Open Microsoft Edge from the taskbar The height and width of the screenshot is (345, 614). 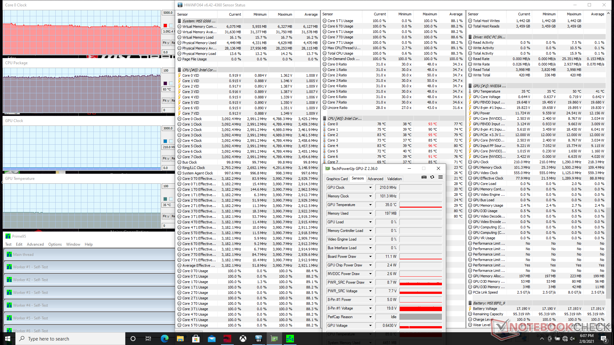point(164,339)
